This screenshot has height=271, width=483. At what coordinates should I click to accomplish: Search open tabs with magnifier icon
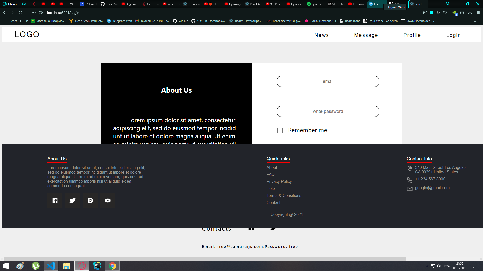click(448, 4)
